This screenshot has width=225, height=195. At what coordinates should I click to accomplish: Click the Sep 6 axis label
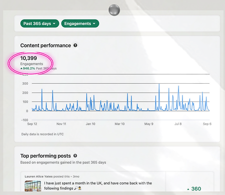[x=207, y=124]
